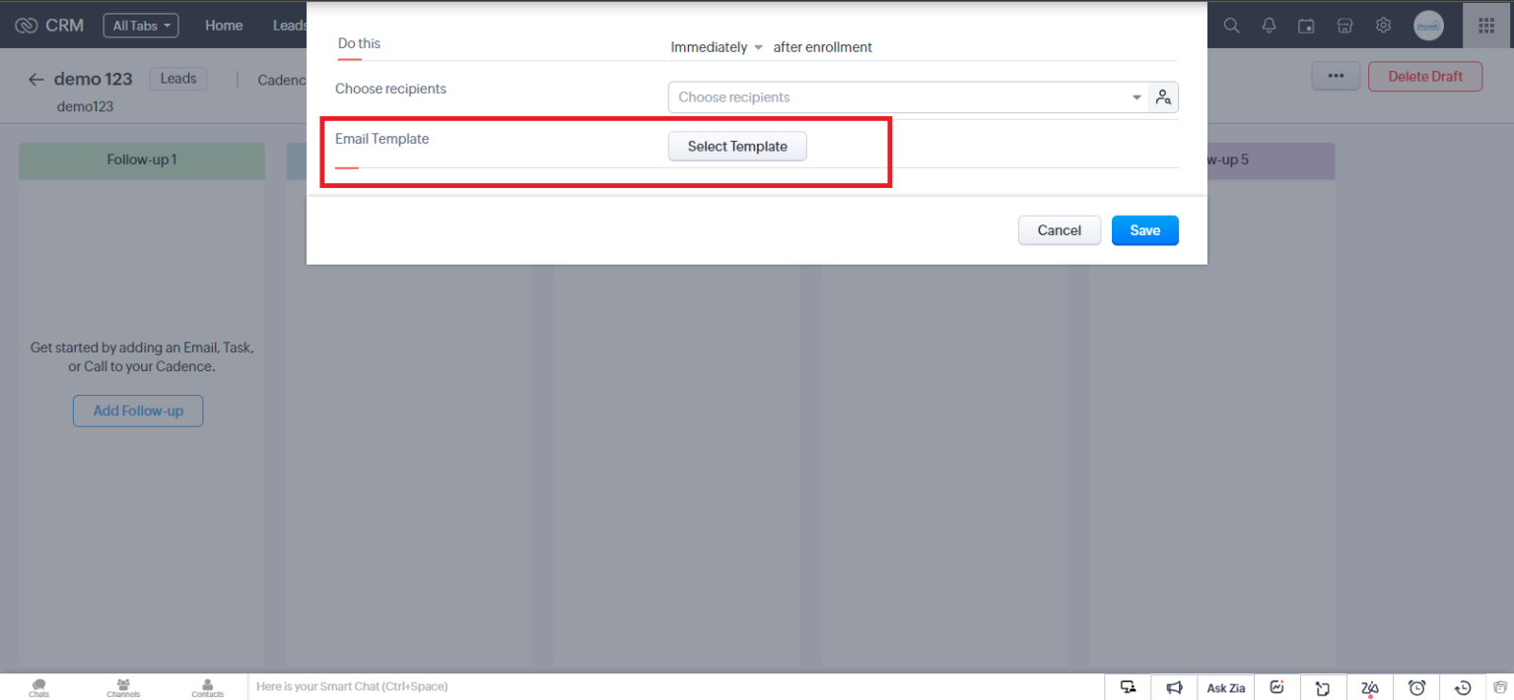The height and width of the screenshot is (700, 1514).
Task: Open CRM search
Action: pos(1231,25)
